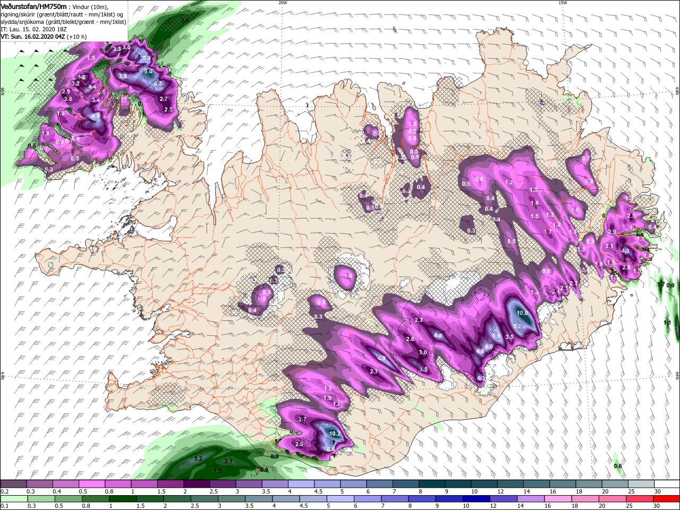The image size is (680, 510).
Task: Click the snow scale swatch between 1.5 and 2
Action: (x=170, y=484)
